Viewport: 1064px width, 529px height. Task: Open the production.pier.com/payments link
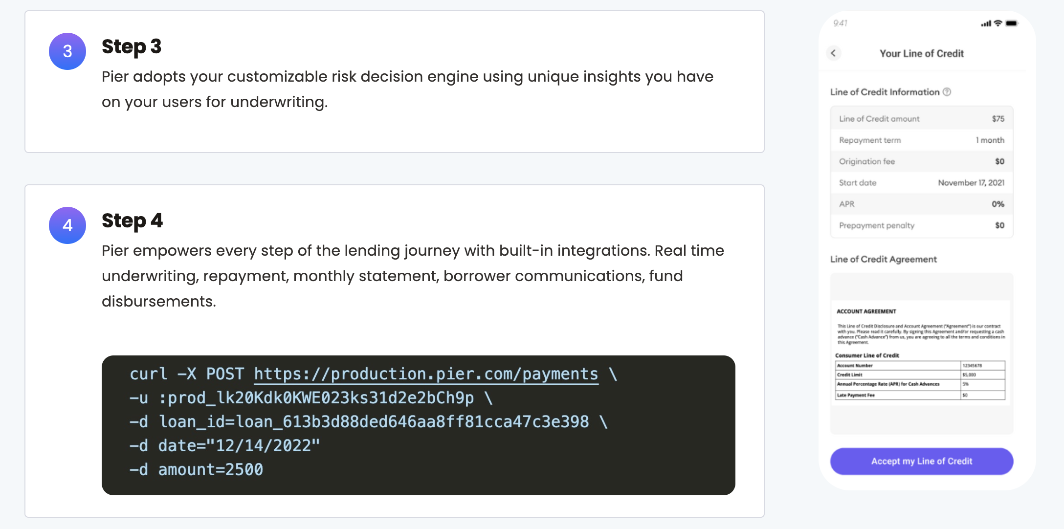click(x=425, y=374)
